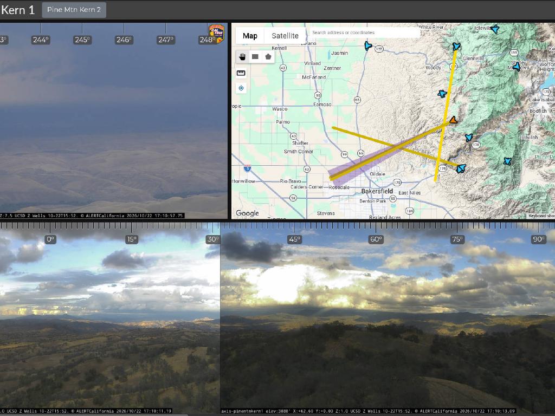The height and width of the screenshot is (416, 555).
Task: Switch to the Satellite view tab
Action: point(285,36)
